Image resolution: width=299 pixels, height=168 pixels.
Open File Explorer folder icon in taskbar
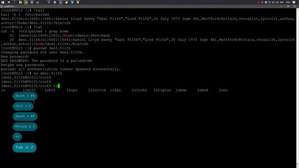click(21, 2)
